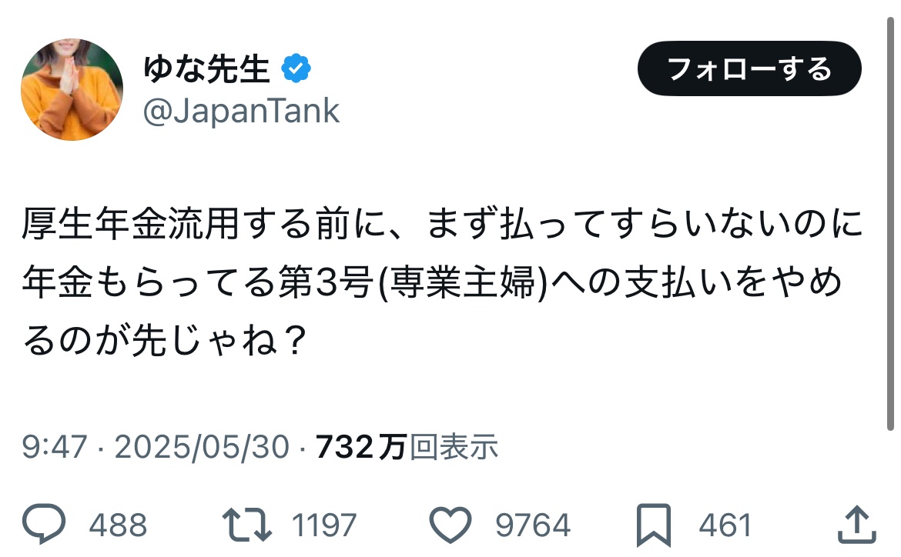Repost this tweet using the retweet arrows icon
The width and height of the screenshot is (901, 557).
[x=246, y=525]
